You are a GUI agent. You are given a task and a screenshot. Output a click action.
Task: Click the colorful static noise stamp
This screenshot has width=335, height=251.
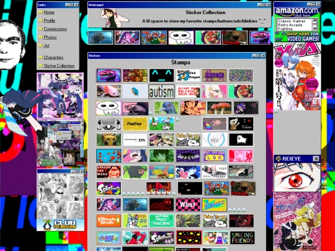click(x=241, y=76)
